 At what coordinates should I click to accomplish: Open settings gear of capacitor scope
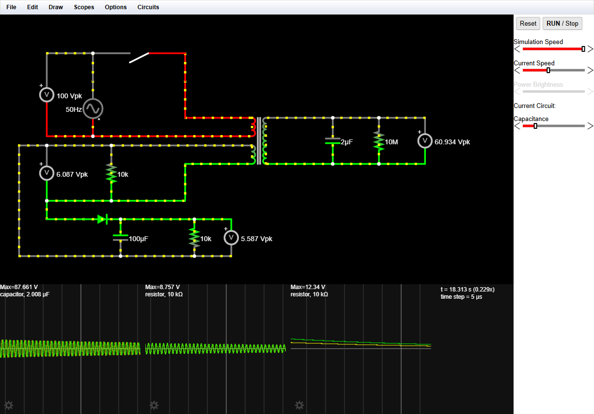pos(9,405)
